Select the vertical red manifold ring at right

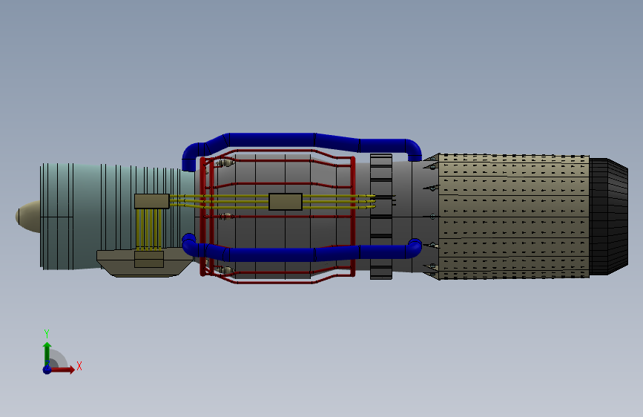point(353,217)
